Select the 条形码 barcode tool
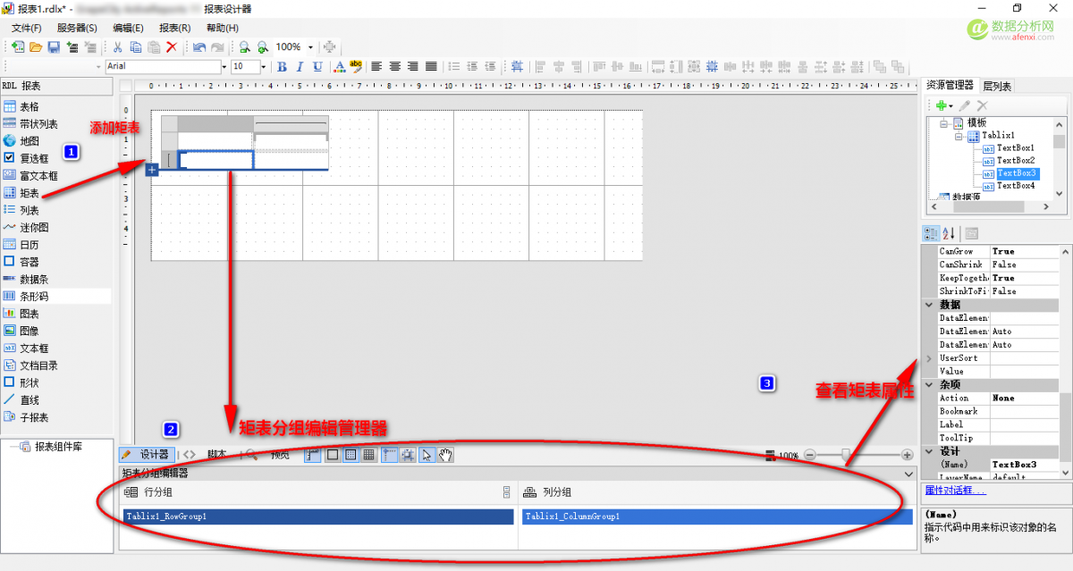Screen dimensions: 1073x571 35,296
